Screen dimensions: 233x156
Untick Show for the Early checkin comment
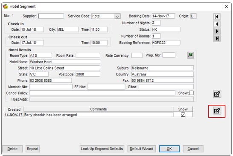point(183,115)
